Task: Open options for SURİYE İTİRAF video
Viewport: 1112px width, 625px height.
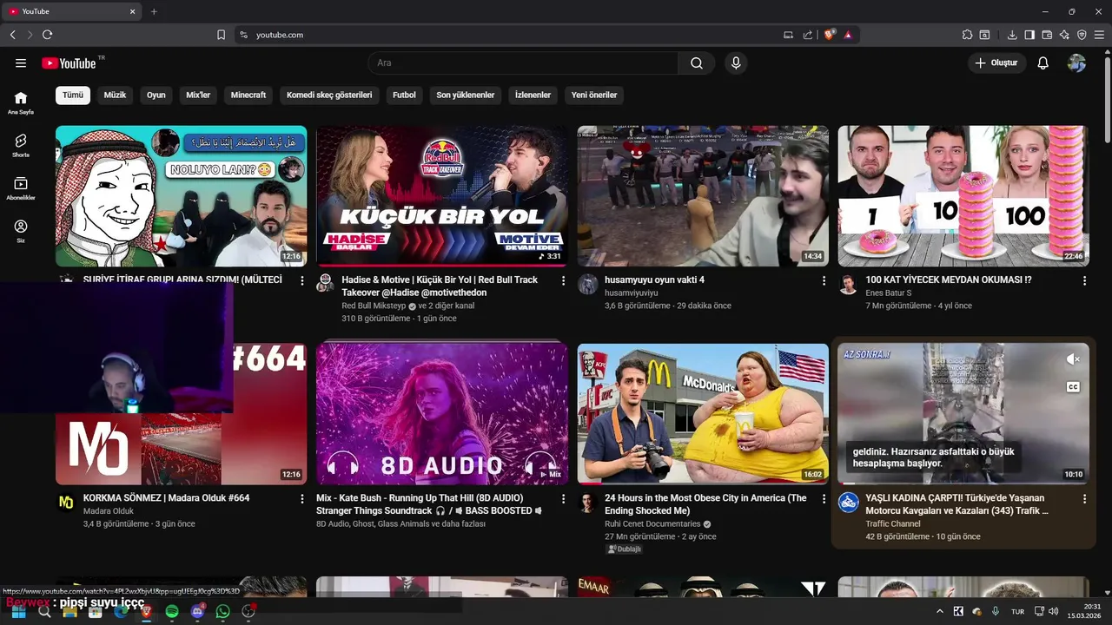Action: click(x=302, y=281)
